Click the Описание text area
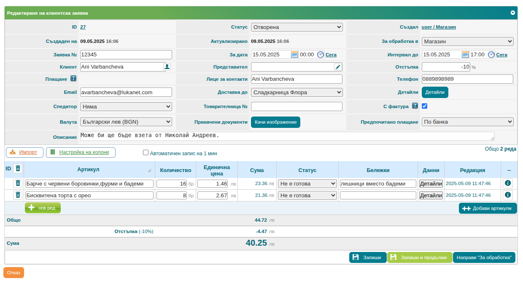523x281 pixels. [287, 136]
